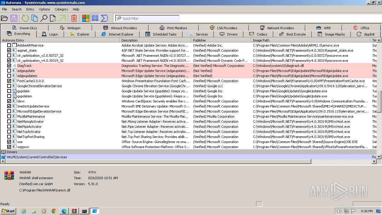Select the Drivers group row

point(189,152)
